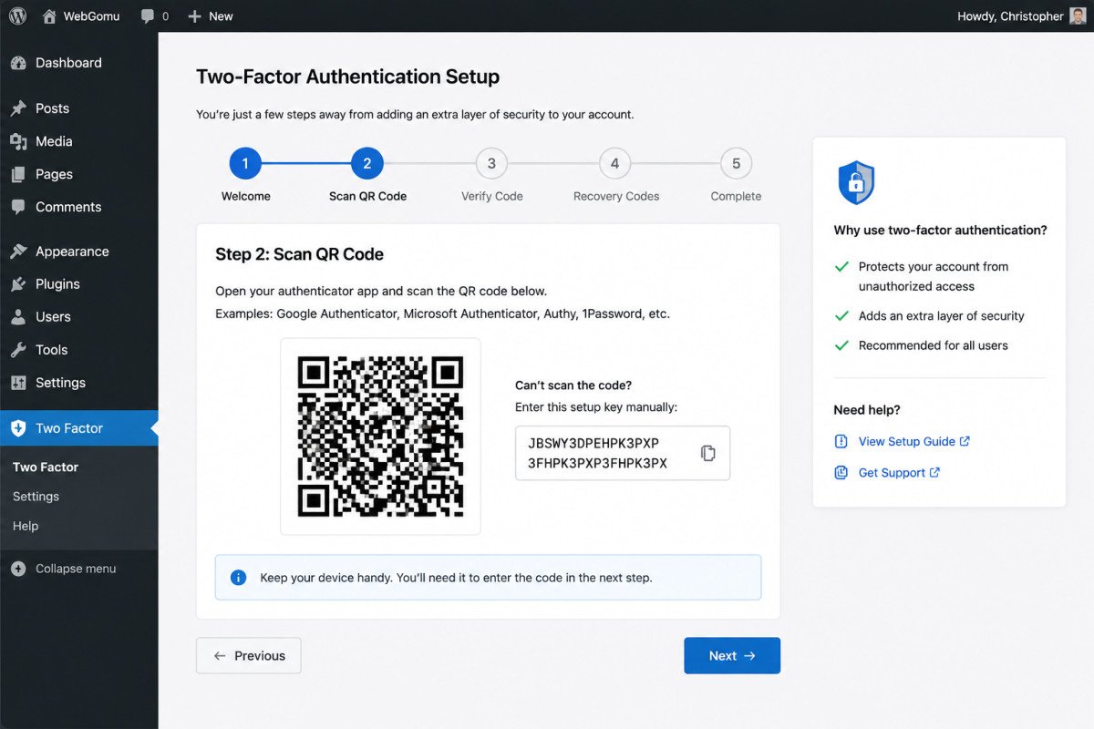
Task: Click the blue info icon in notice
Action: click(239, 578)
